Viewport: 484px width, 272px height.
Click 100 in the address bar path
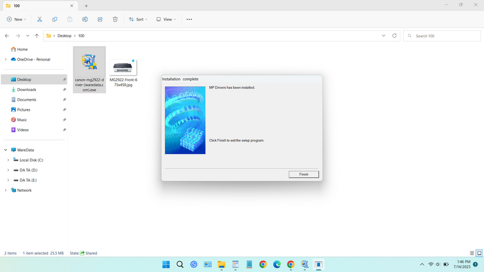pos(81,36)
